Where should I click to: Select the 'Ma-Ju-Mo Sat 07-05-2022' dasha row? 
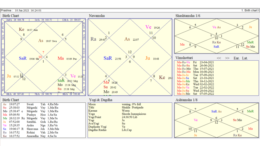coord(195,94)
